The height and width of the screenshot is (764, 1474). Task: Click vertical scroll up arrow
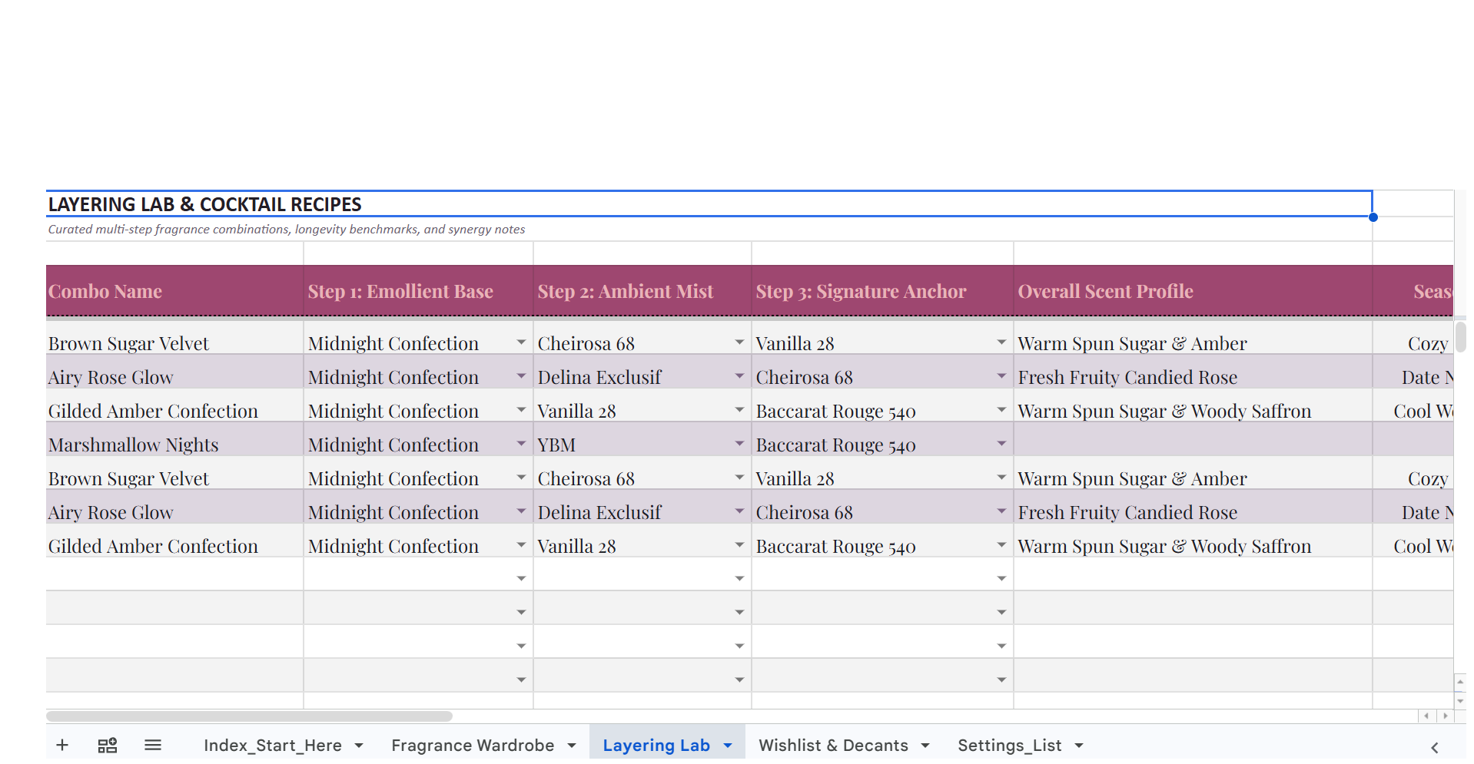click(x=1460, y=682)
